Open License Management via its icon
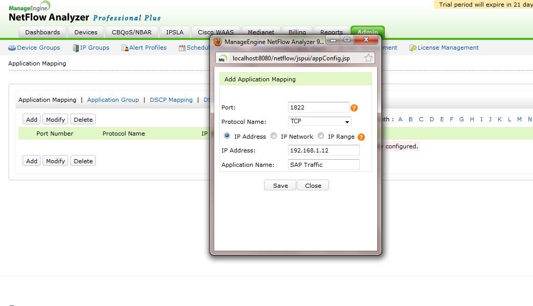The height and width of the screenshot is (306, 533). [x=413, y=48]
